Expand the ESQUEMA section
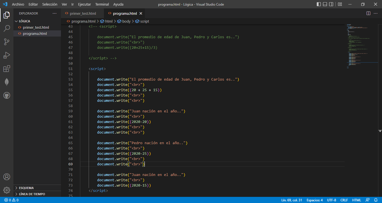Screen dimensions: 382x203 pyautogui.click(x=37, y=188)
